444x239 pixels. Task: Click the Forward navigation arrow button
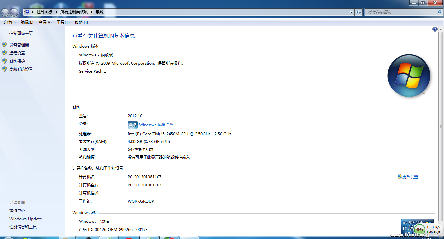[x=14, y=12]
